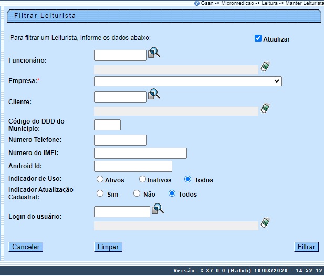
Task: Open Funcionário search magnifier icon
Action: 154,53
